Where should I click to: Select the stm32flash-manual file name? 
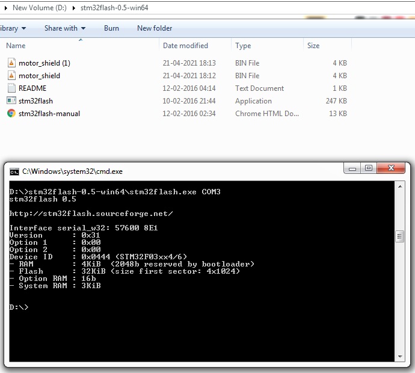49,114
